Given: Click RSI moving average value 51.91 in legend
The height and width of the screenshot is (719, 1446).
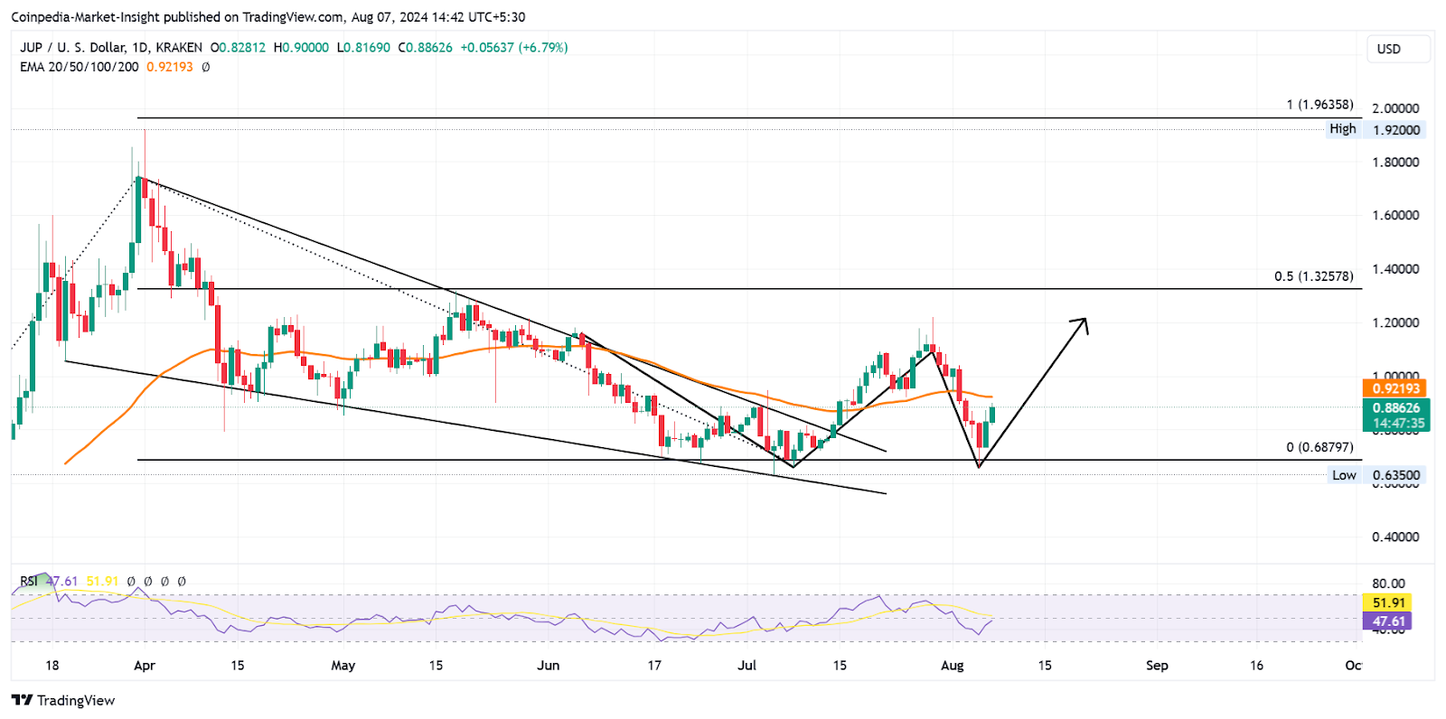Looking at the screenshot, I should [102, 581].
